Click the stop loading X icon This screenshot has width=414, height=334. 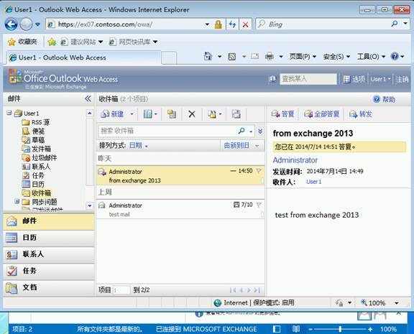click(245, 24)
